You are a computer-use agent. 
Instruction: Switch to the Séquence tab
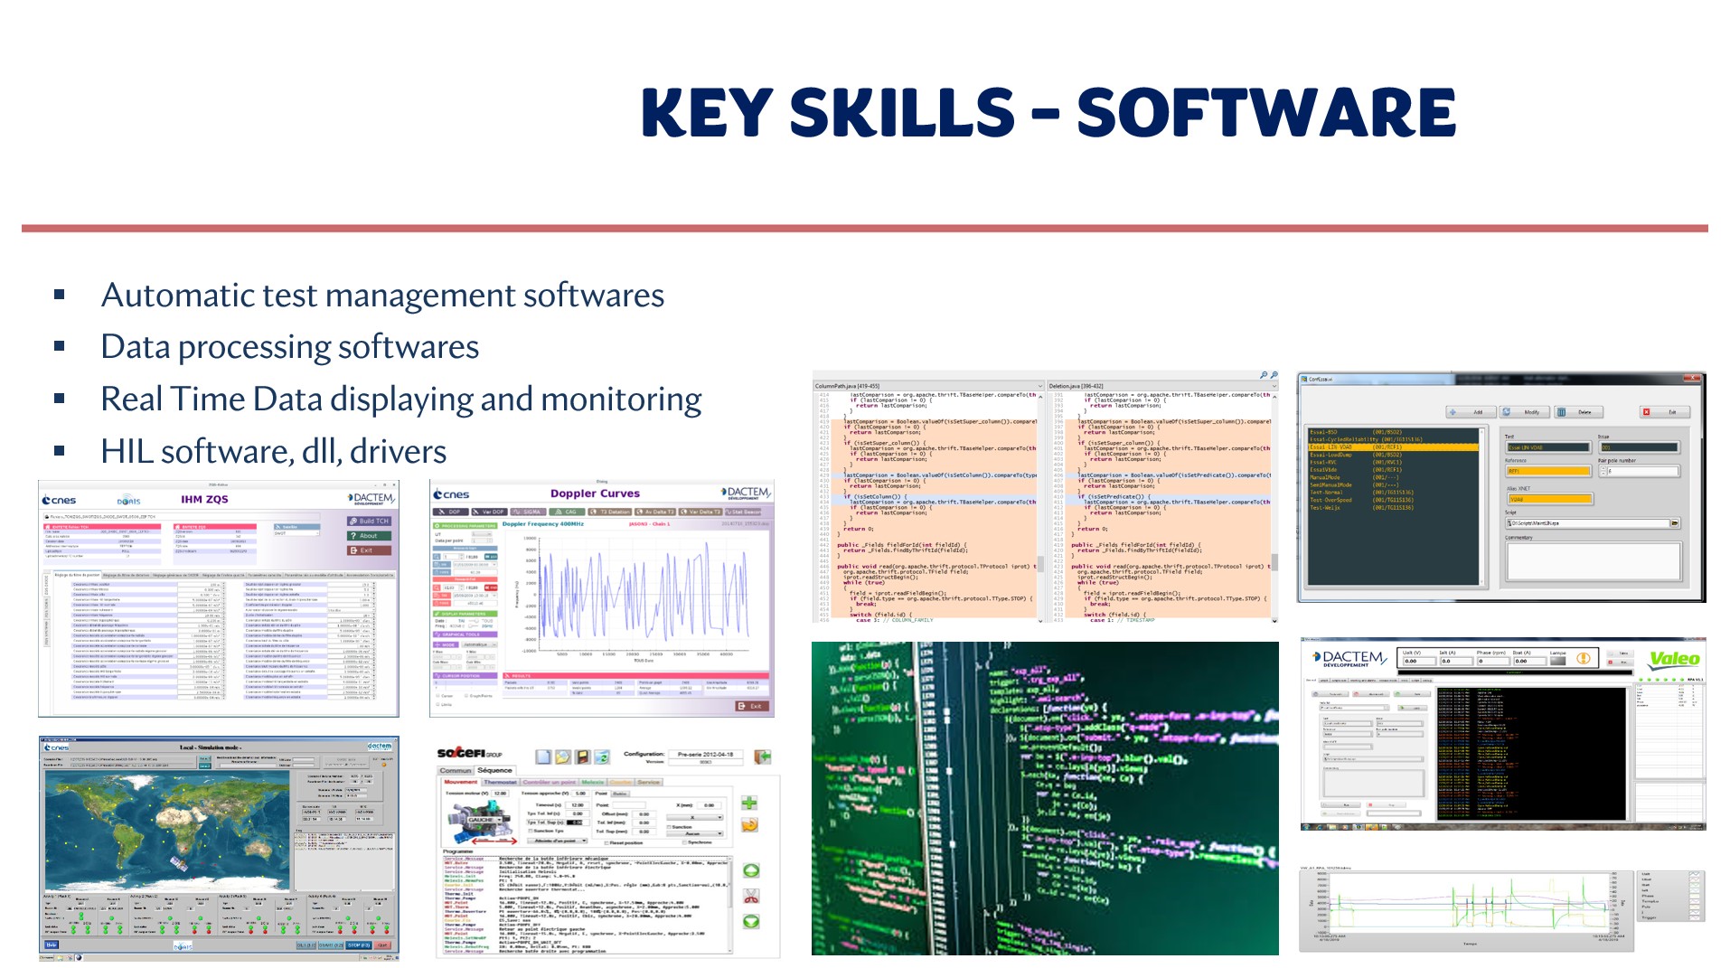click(x=494, y=771)
